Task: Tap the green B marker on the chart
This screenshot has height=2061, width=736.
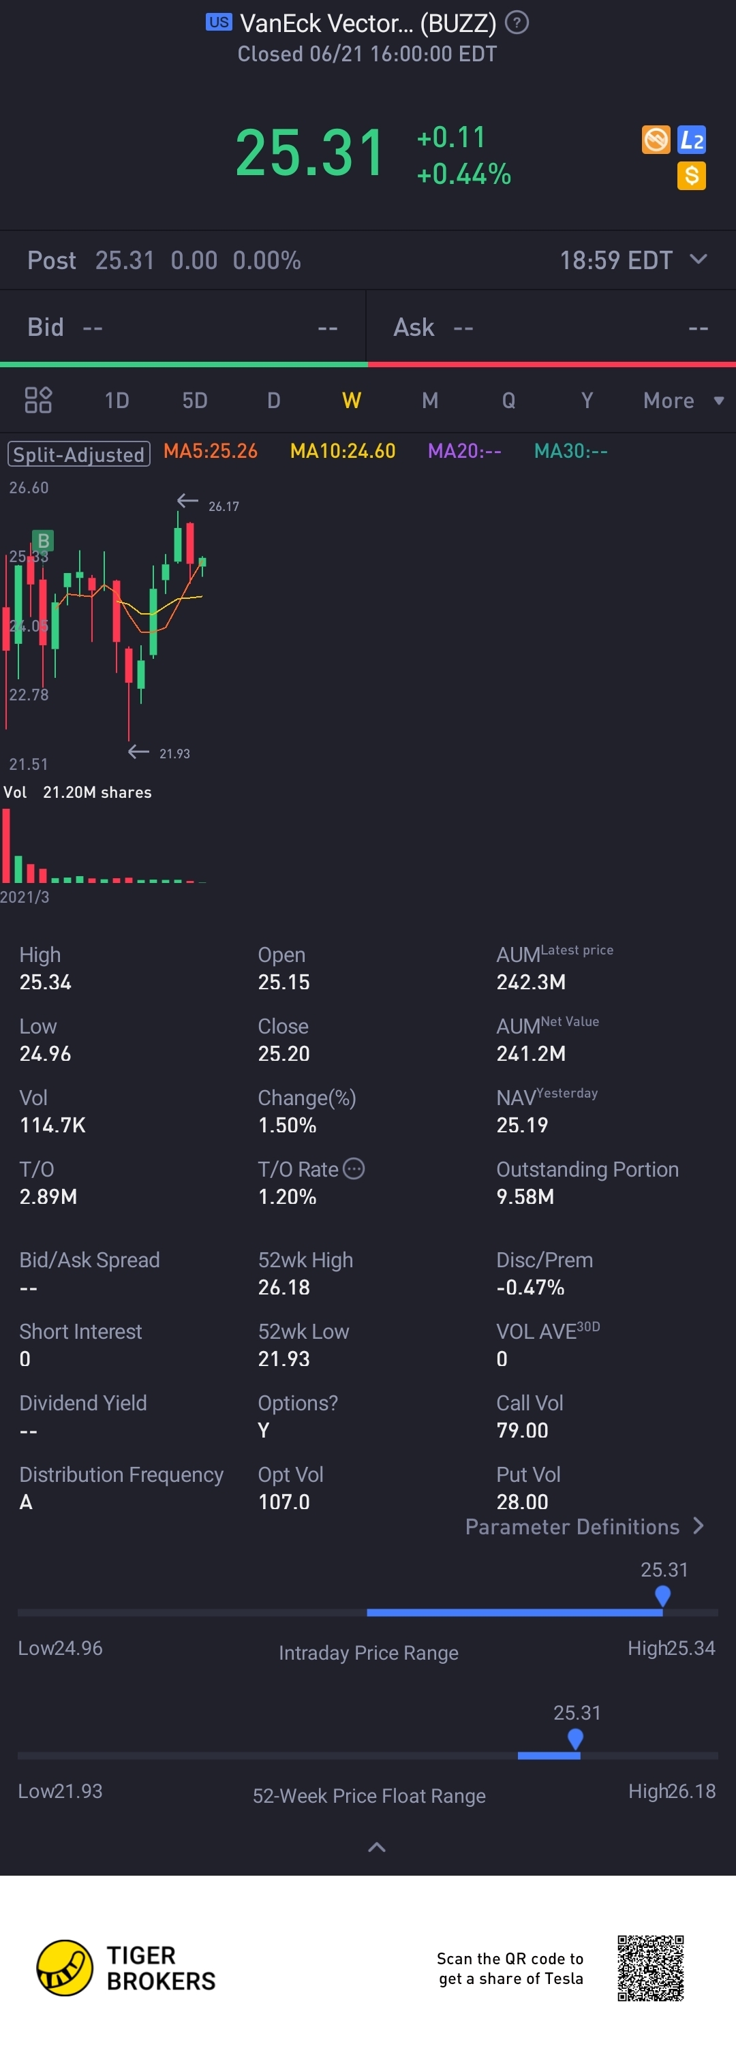Action: tap(43, 541)
